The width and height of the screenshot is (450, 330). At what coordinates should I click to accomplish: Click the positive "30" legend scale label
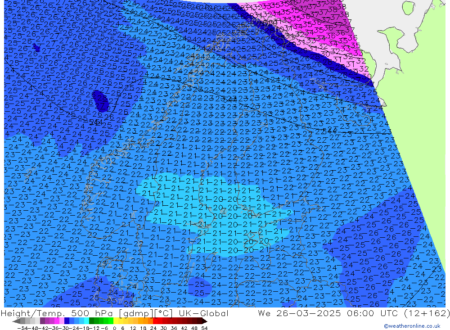click(x=164, y=328)
